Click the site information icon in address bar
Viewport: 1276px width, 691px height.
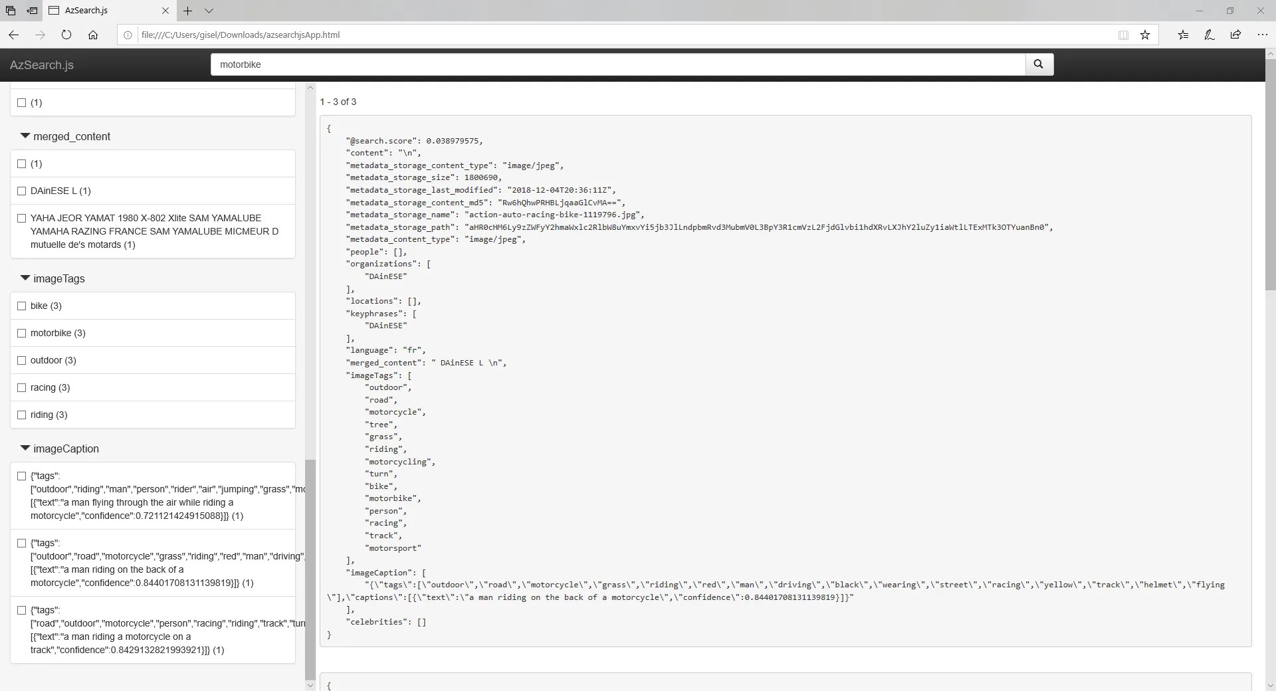[x=128, y=35]
